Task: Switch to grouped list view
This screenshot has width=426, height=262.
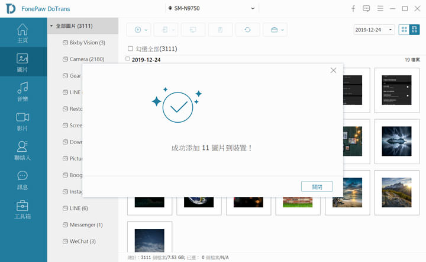Action: 414,30
